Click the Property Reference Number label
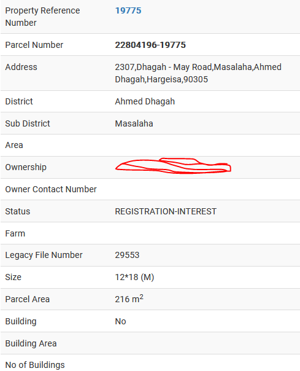Image resolution: width=300 pixels, height=371 pixels. coord(42,17)
